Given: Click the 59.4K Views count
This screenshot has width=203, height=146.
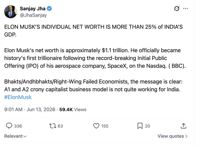Looking at the screenshot, I should tap(73, 110).
